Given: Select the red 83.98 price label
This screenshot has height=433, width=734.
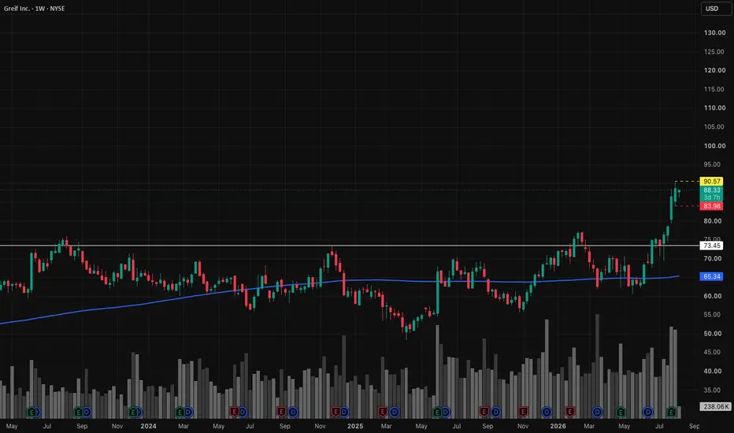Looking at the screenshot, I should point(711,206).
